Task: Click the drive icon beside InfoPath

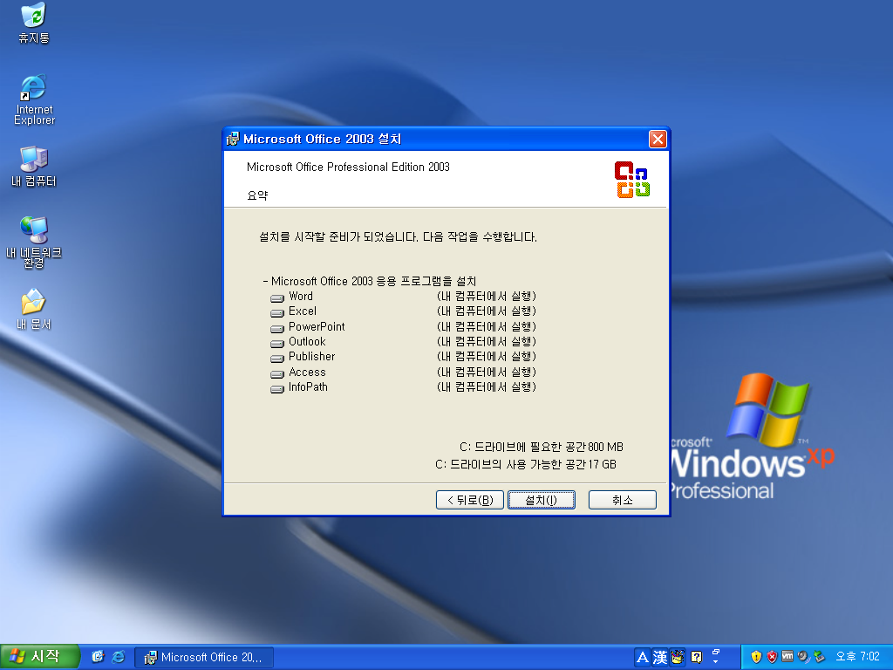Action: click(276, 388)
